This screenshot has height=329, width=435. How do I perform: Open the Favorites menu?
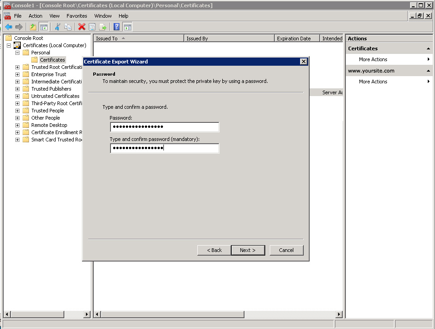click(x=77, y=16)
